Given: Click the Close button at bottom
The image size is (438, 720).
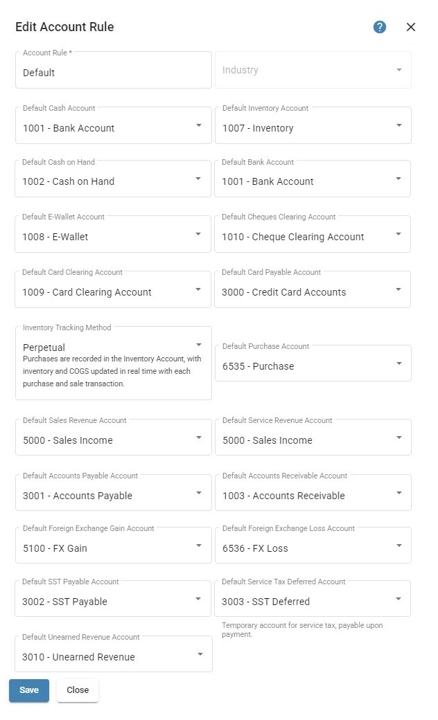Looking at the screenshot, I should coord(78,690).
